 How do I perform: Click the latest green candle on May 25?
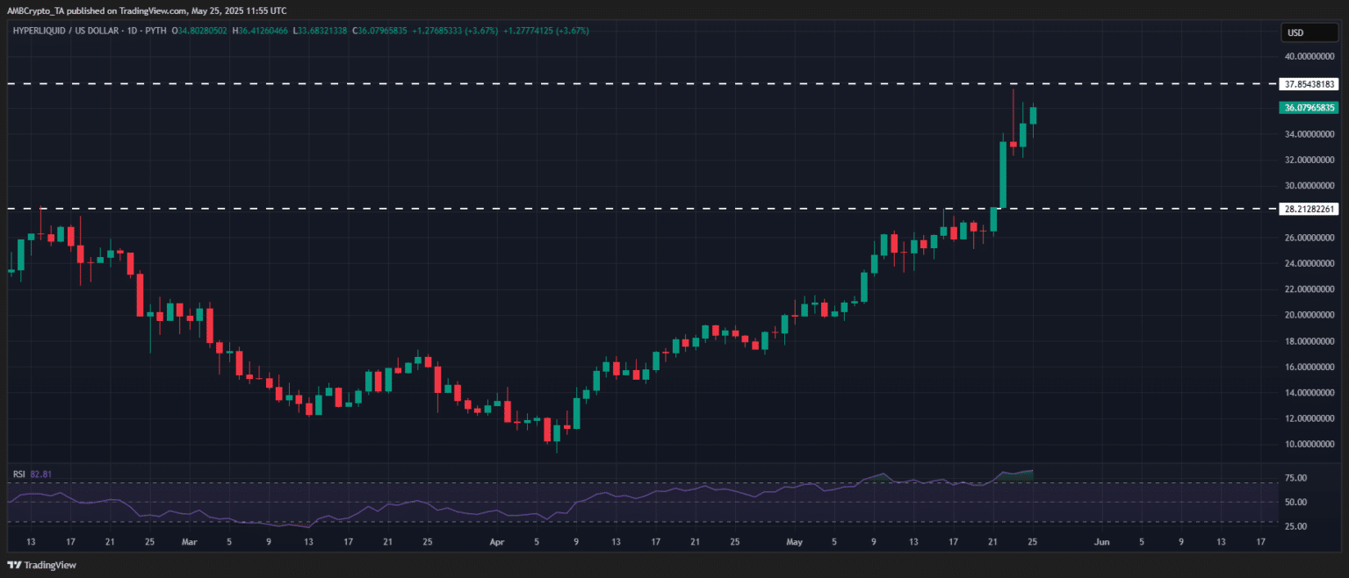coord(1033,116)
